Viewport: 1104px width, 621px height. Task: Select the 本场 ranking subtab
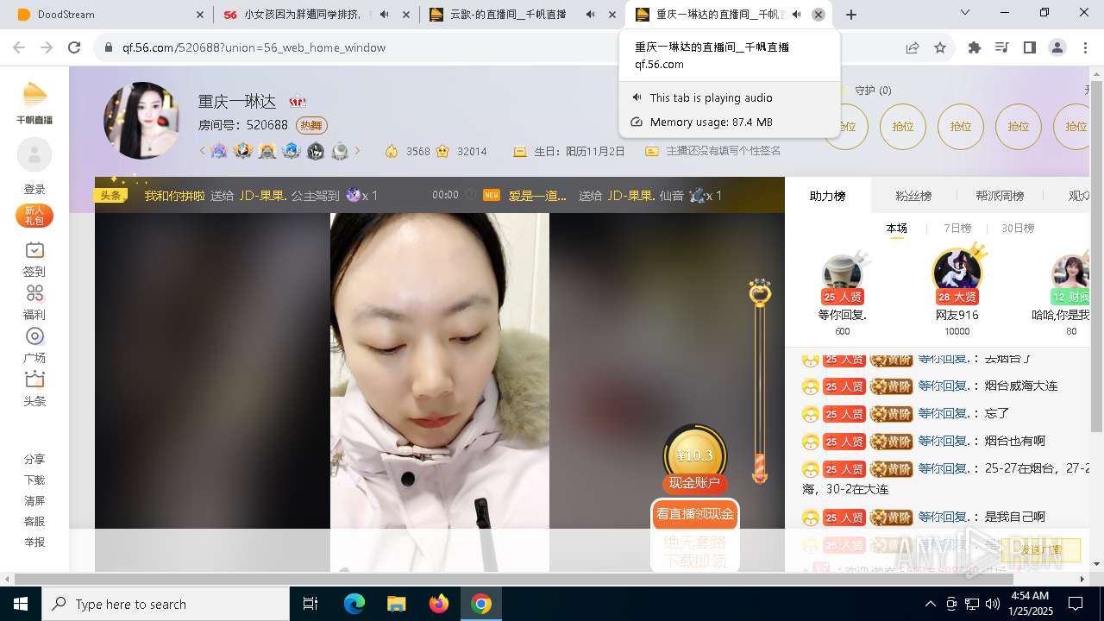pyautogui.click(x=897, y=229)
